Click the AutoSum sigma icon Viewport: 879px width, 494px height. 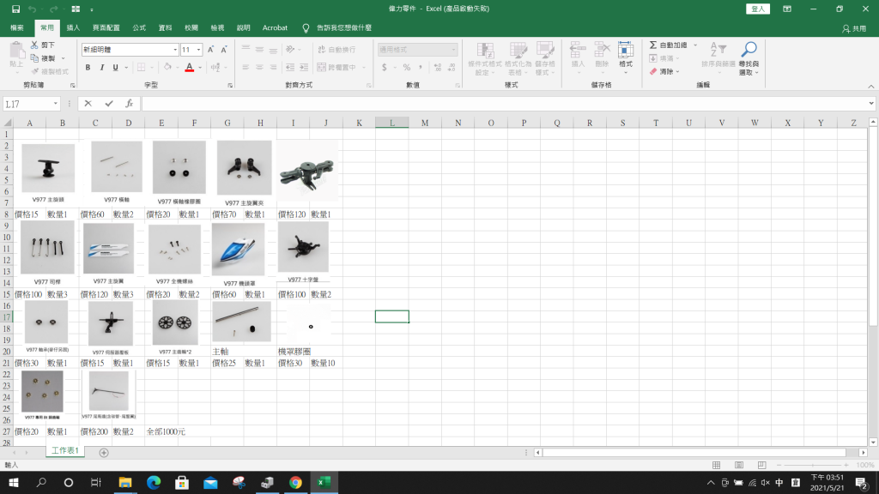tap(653, 45)
